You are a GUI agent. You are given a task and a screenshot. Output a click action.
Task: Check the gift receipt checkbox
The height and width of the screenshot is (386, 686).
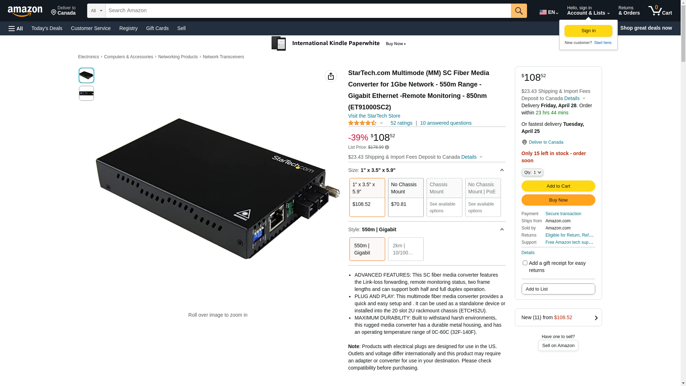tap(525, 263)
